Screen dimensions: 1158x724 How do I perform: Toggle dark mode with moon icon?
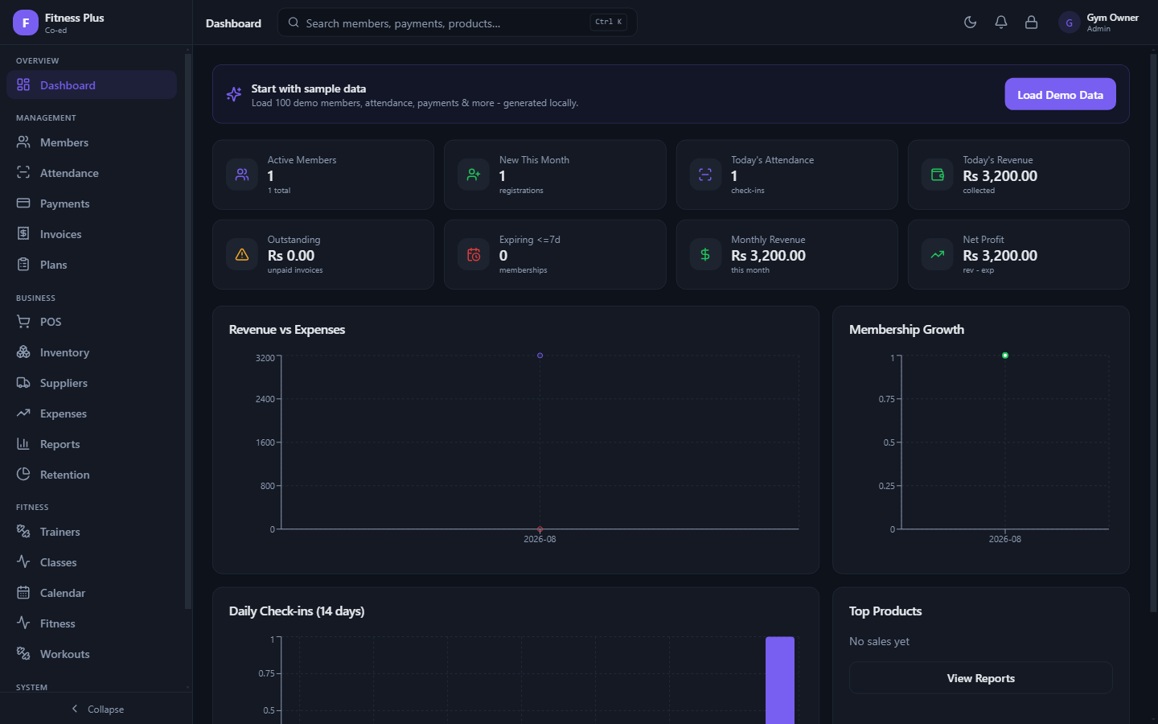pyautogui.click(x=971, y=23)
